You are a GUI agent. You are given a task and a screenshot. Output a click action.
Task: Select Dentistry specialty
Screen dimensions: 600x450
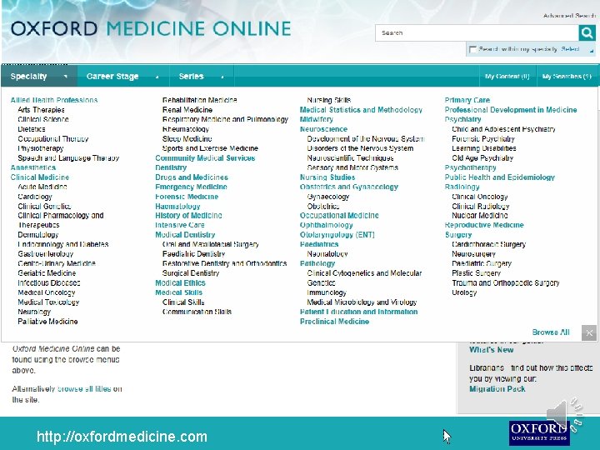[x=171, y=167]
